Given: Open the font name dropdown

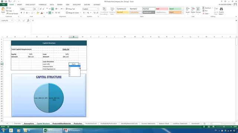Looking at the screenshot, I should click(x=33, y=9).
